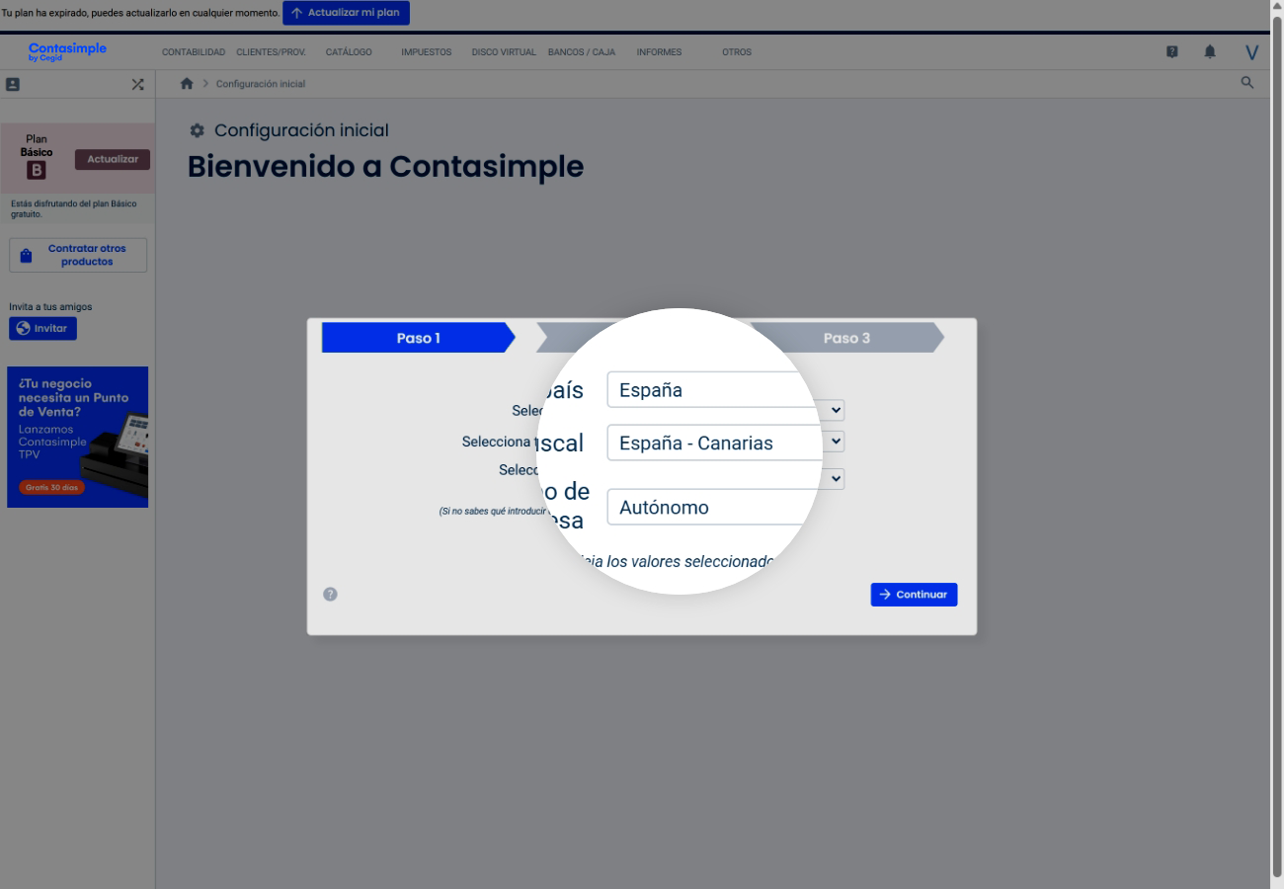Expand the company type dropdown arrow
This screenshot has width=1284, height=889.
pyautogui.click(x=836, y=478)
